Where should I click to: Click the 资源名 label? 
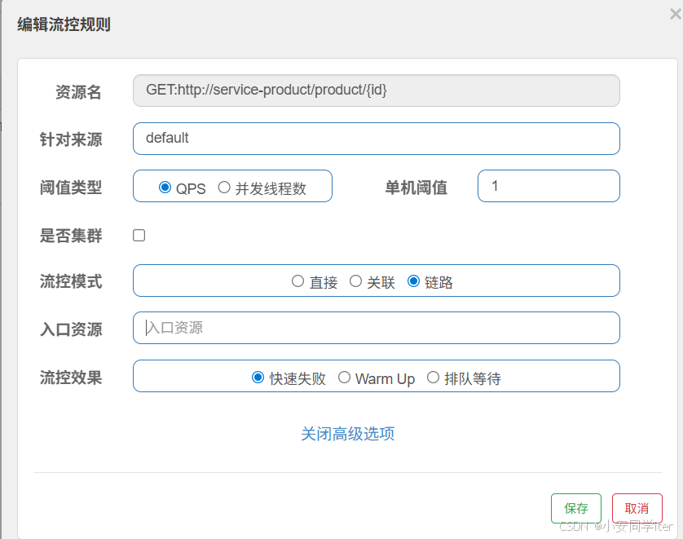[78, 92]
